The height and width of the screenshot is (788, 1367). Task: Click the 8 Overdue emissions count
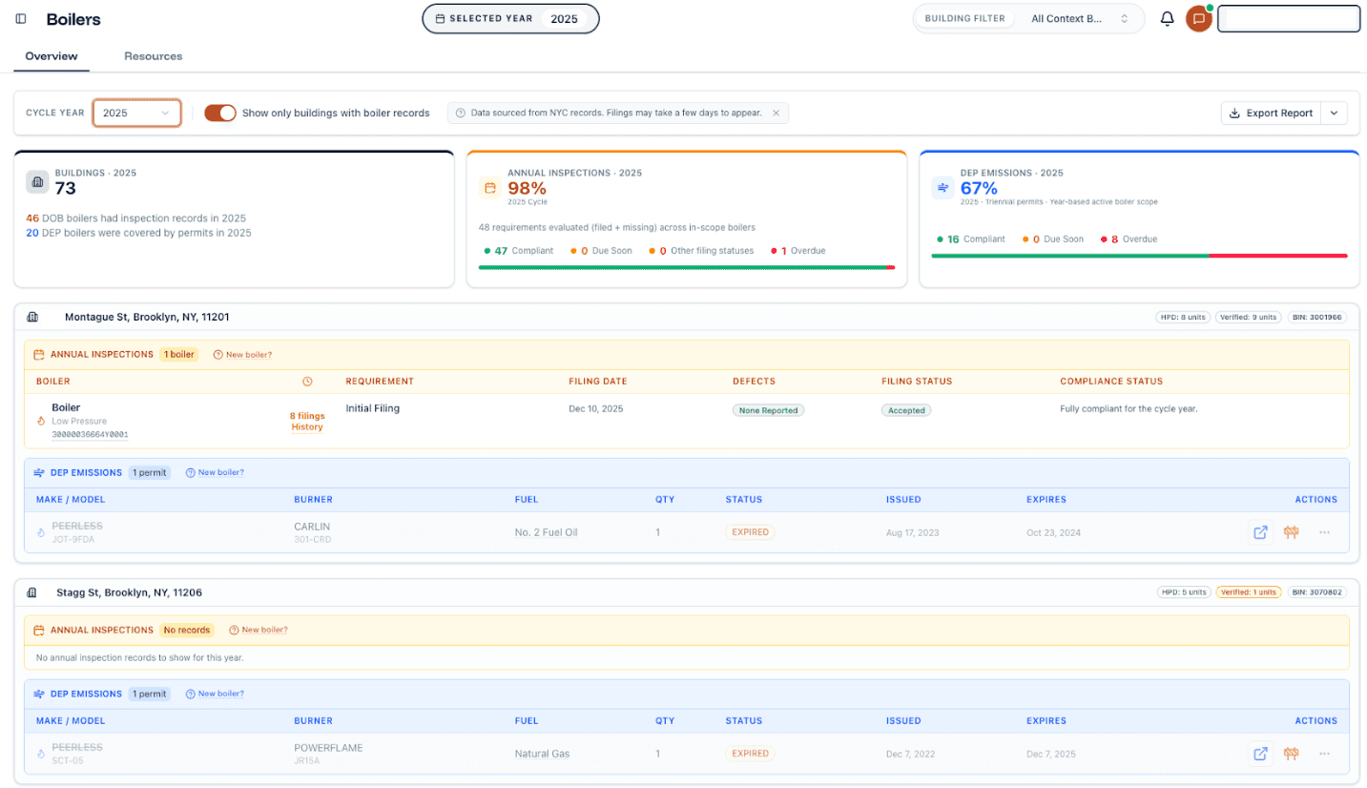pyautogui.click(x=1129, y=239)
